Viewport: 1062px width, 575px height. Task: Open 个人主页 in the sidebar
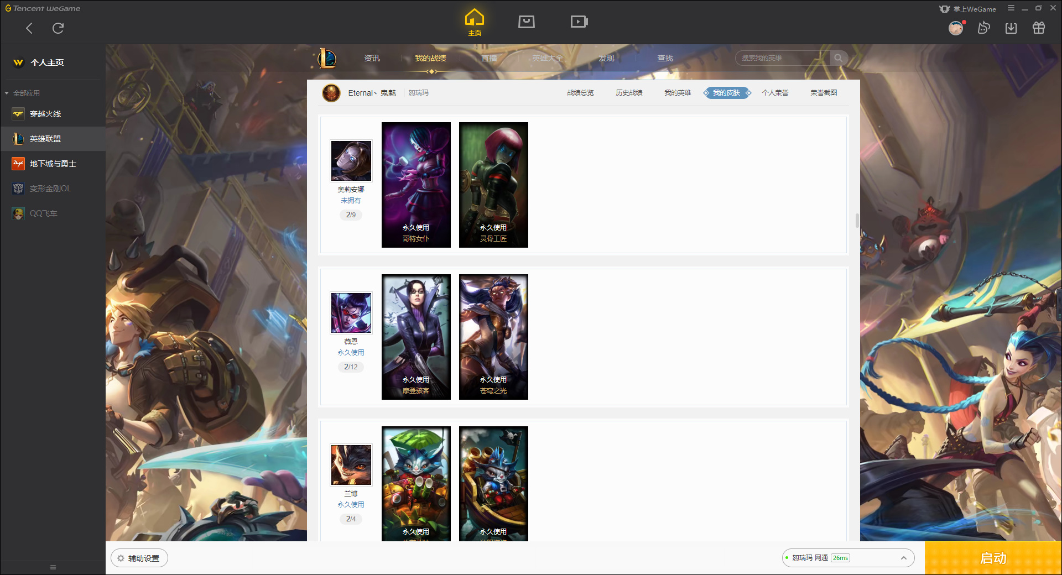[x=53, y=62]
